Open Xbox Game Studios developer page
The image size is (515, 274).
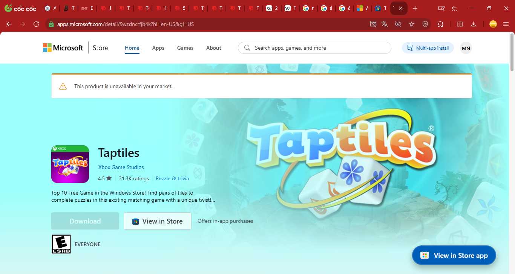(121, 167)
